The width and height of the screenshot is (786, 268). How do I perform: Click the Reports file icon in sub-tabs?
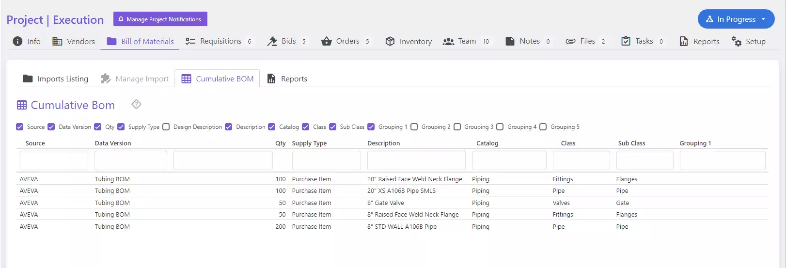pyautogui.click(x=271, y=79)
